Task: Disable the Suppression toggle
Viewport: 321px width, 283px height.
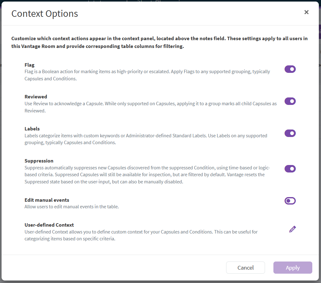Action: [290, 169]
